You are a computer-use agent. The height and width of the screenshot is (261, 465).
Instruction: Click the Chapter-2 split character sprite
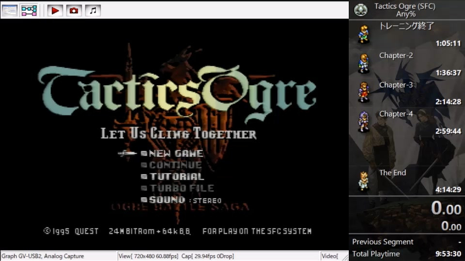pyautogui.click(x=364, y=63)
